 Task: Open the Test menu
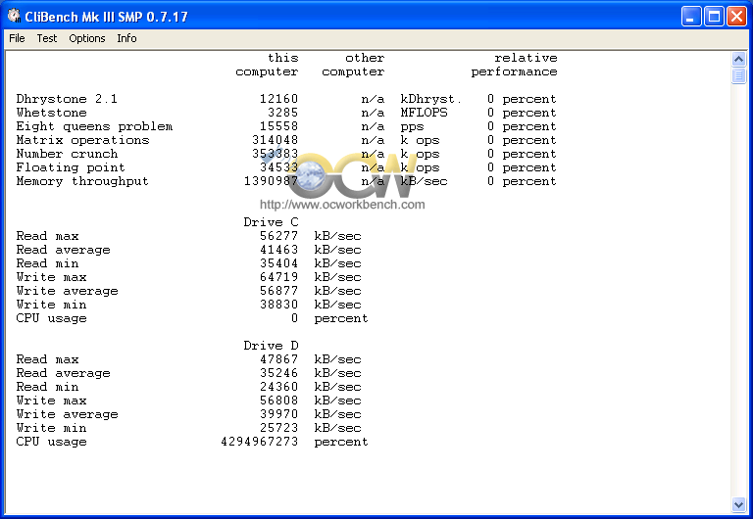47,38
